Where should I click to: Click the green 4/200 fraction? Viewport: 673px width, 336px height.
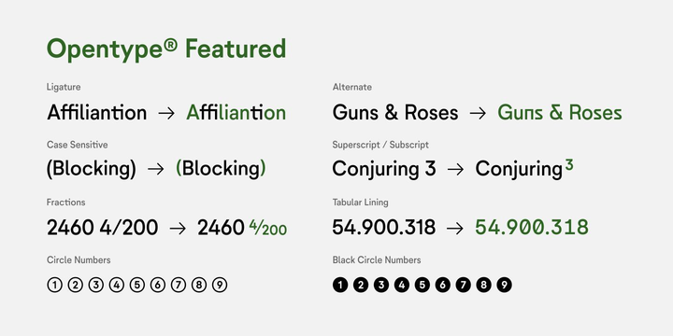[268, 228]
